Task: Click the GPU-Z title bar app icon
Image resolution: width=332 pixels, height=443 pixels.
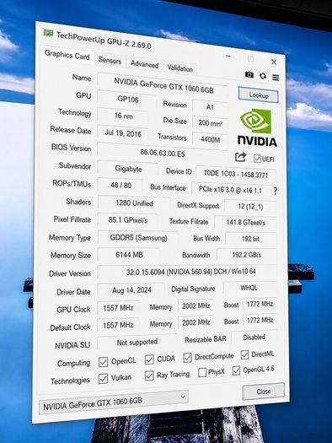Action: click(48, 34)
